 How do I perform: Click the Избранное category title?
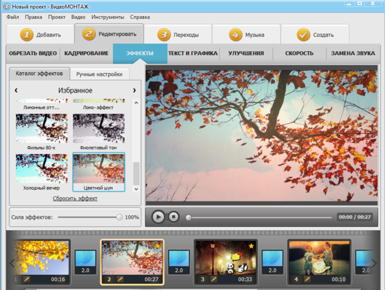[75, 90]
